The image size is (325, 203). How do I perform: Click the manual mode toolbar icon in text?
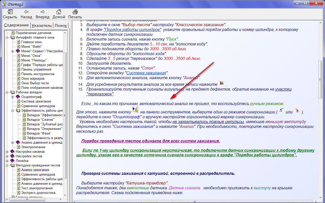coord(136,110)
